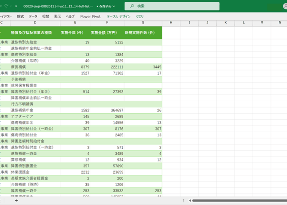287x205 pixels.
Task: Open the データ ribbon tab
Action: pos(33,16)
